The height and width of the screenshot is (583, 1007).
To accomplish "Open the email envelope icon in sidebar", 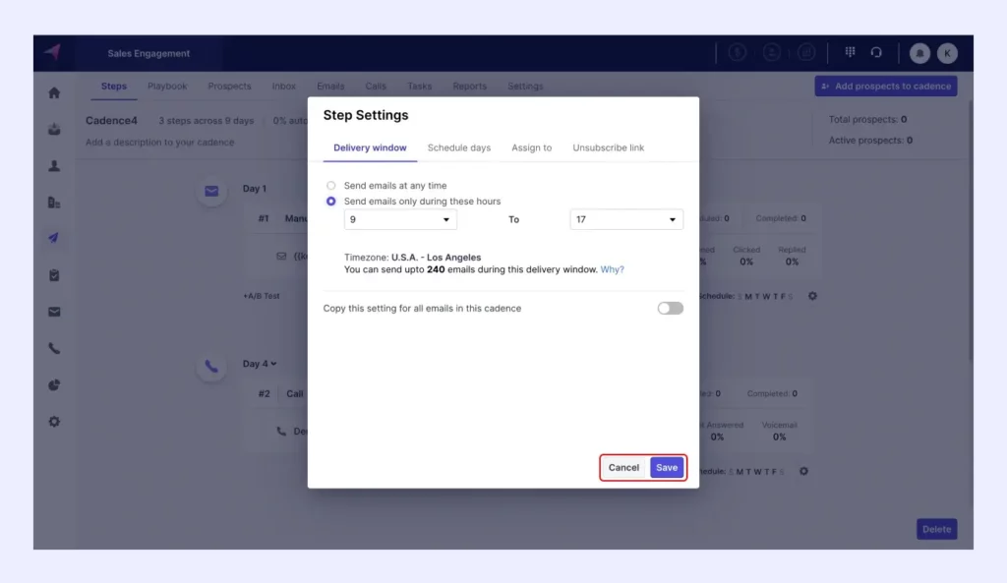I will click(54, 312).
